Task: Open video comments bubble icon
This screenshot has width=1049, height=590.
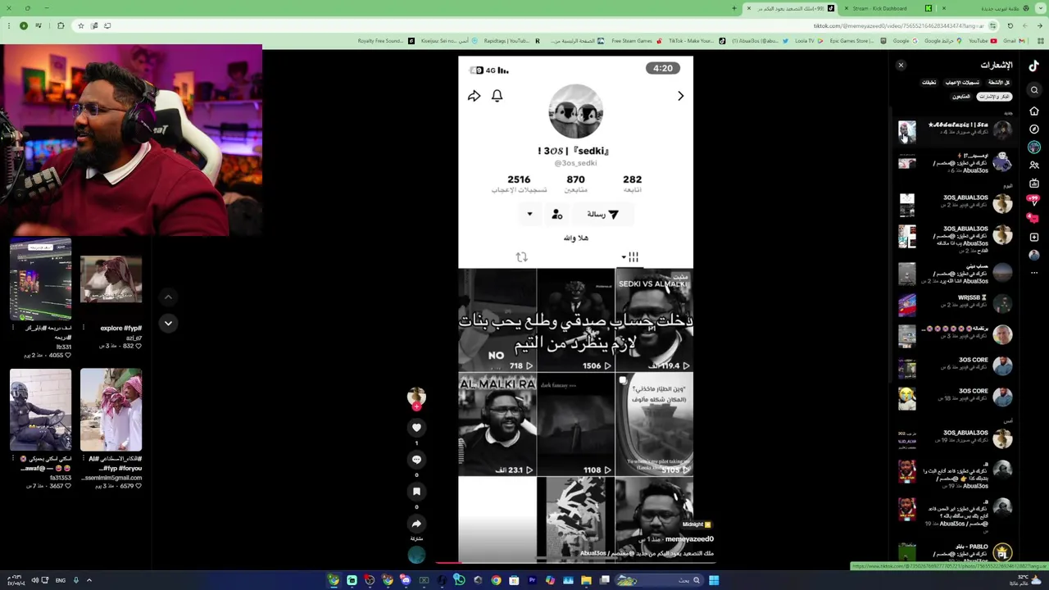Action: [x=416, y=459]
